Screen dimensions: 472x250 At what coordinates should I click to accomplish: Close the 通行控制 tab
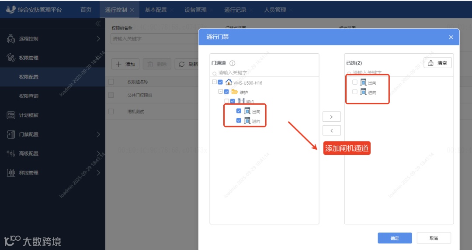(x=132, y=10)
